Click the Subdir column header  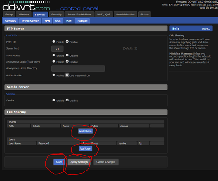tap(45, 126)
